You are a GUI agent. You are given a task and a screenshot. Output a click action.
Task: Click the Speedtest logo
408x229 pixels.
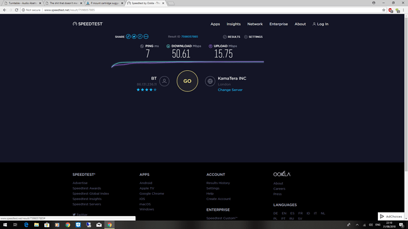coord(88,24)
